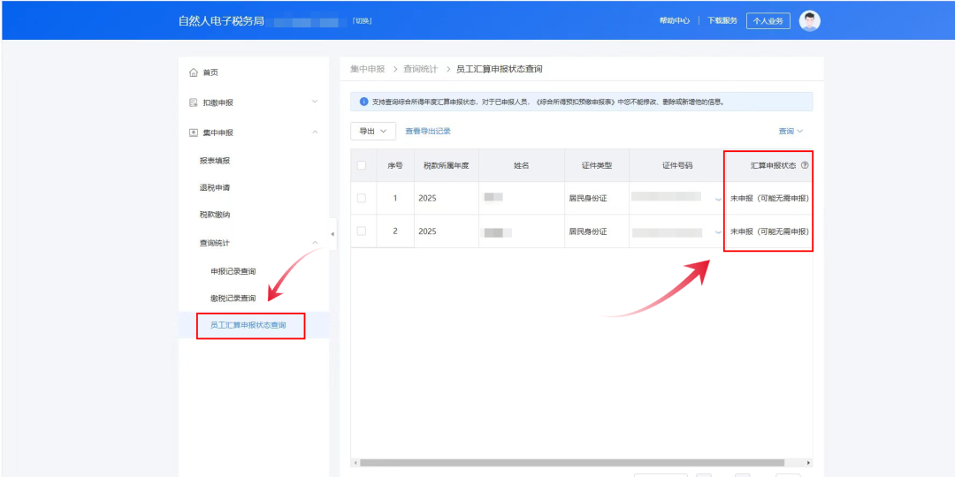Click row 2 status 未申报（可能无需申报）
The width and height of the screenshot is (955, 477).
click(770, 231)
